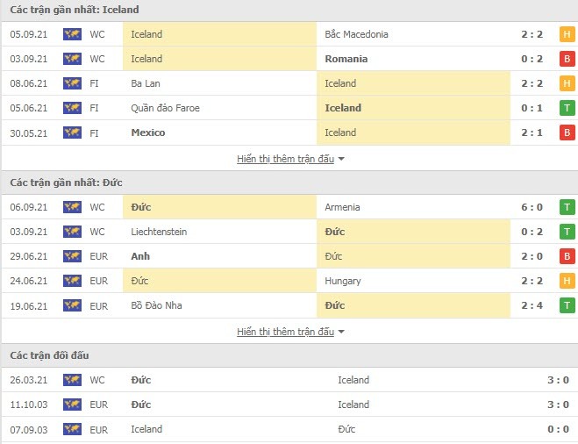Click flag icon in Đức vs Armenia row
The width and height of the screenshot is (578, 444).
point(72,207)
